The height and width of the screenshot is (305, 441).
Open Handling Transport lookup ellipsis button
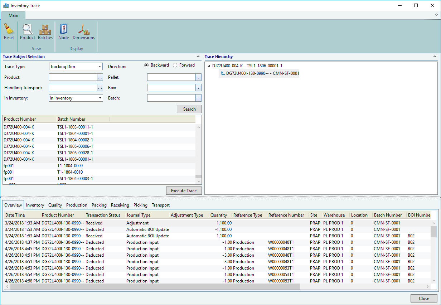(100, 88)
